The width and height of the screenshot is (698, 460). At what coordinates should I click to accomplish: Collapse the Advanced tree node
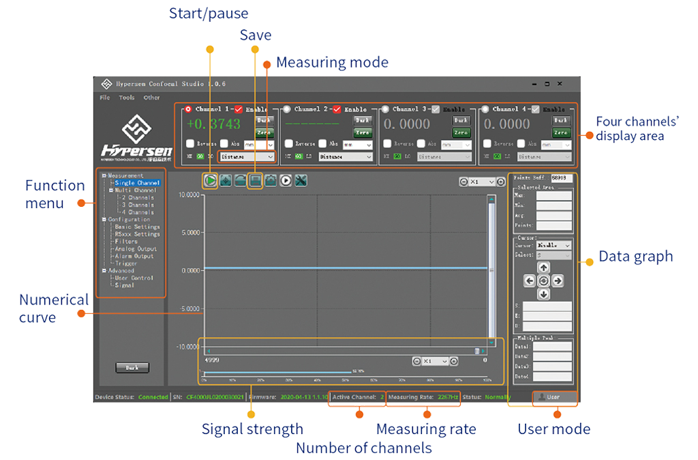(104, 270)
